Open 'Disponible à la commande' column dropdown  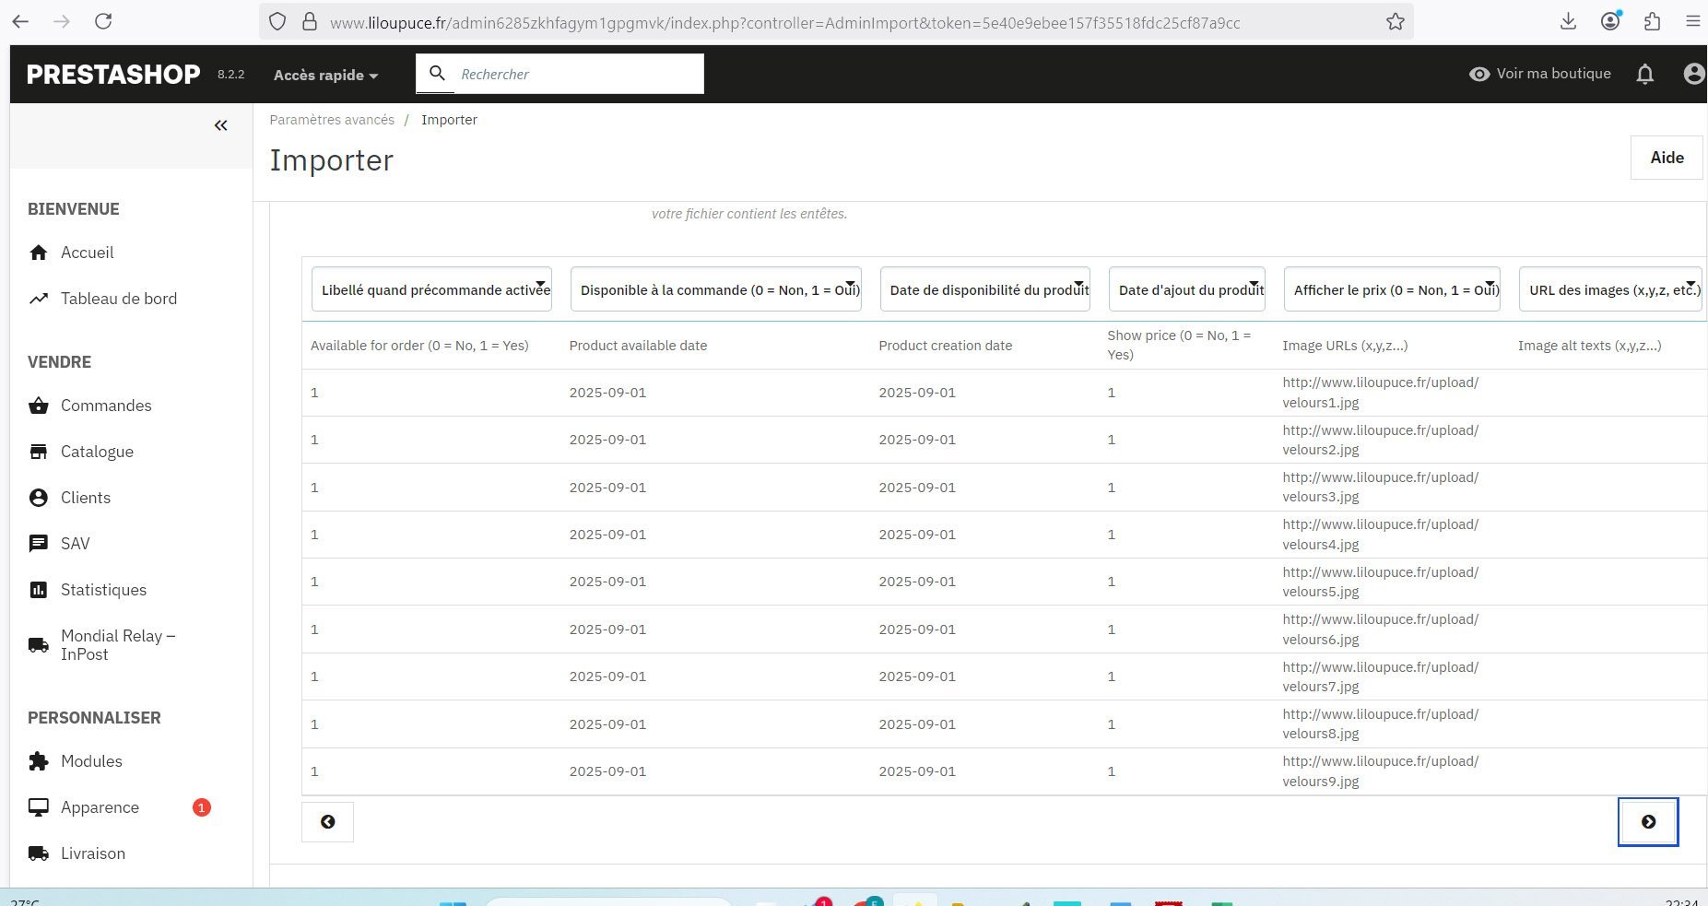[x=715, y=289]
